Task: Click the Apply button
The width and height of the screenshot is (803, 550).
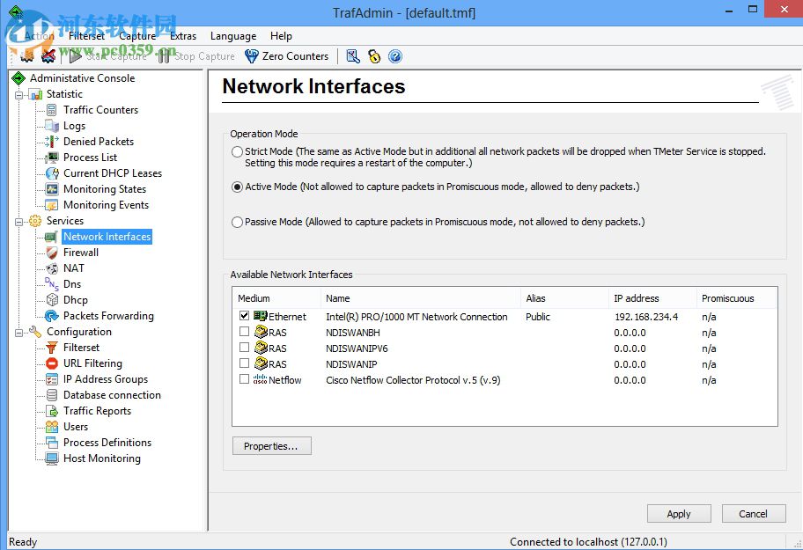Action: click(679, 514)
